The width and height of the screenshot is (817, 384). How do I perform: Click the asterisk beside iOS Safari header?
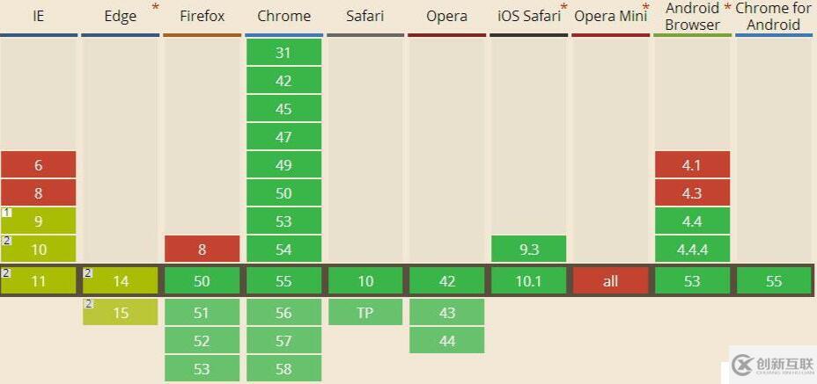pos(563,7)
